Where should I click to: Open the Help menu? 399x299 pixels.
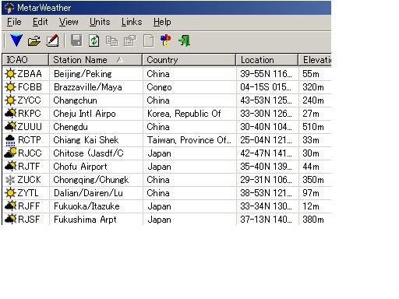click(162, 22)
